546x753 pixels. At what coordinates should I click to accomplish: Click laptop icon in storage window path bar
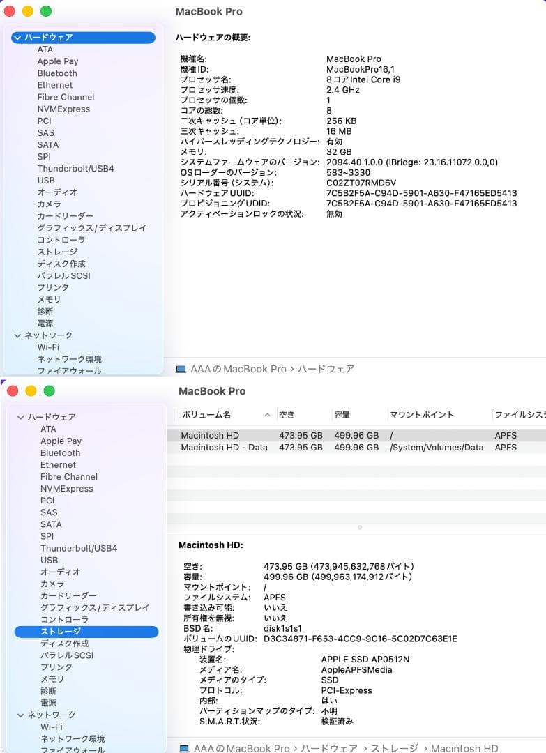tap(184, 749)
